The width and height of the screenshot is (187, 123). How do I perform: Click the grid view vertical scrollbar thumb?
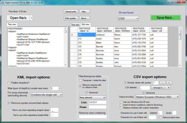pyautogui.click(x=180, y=35)
